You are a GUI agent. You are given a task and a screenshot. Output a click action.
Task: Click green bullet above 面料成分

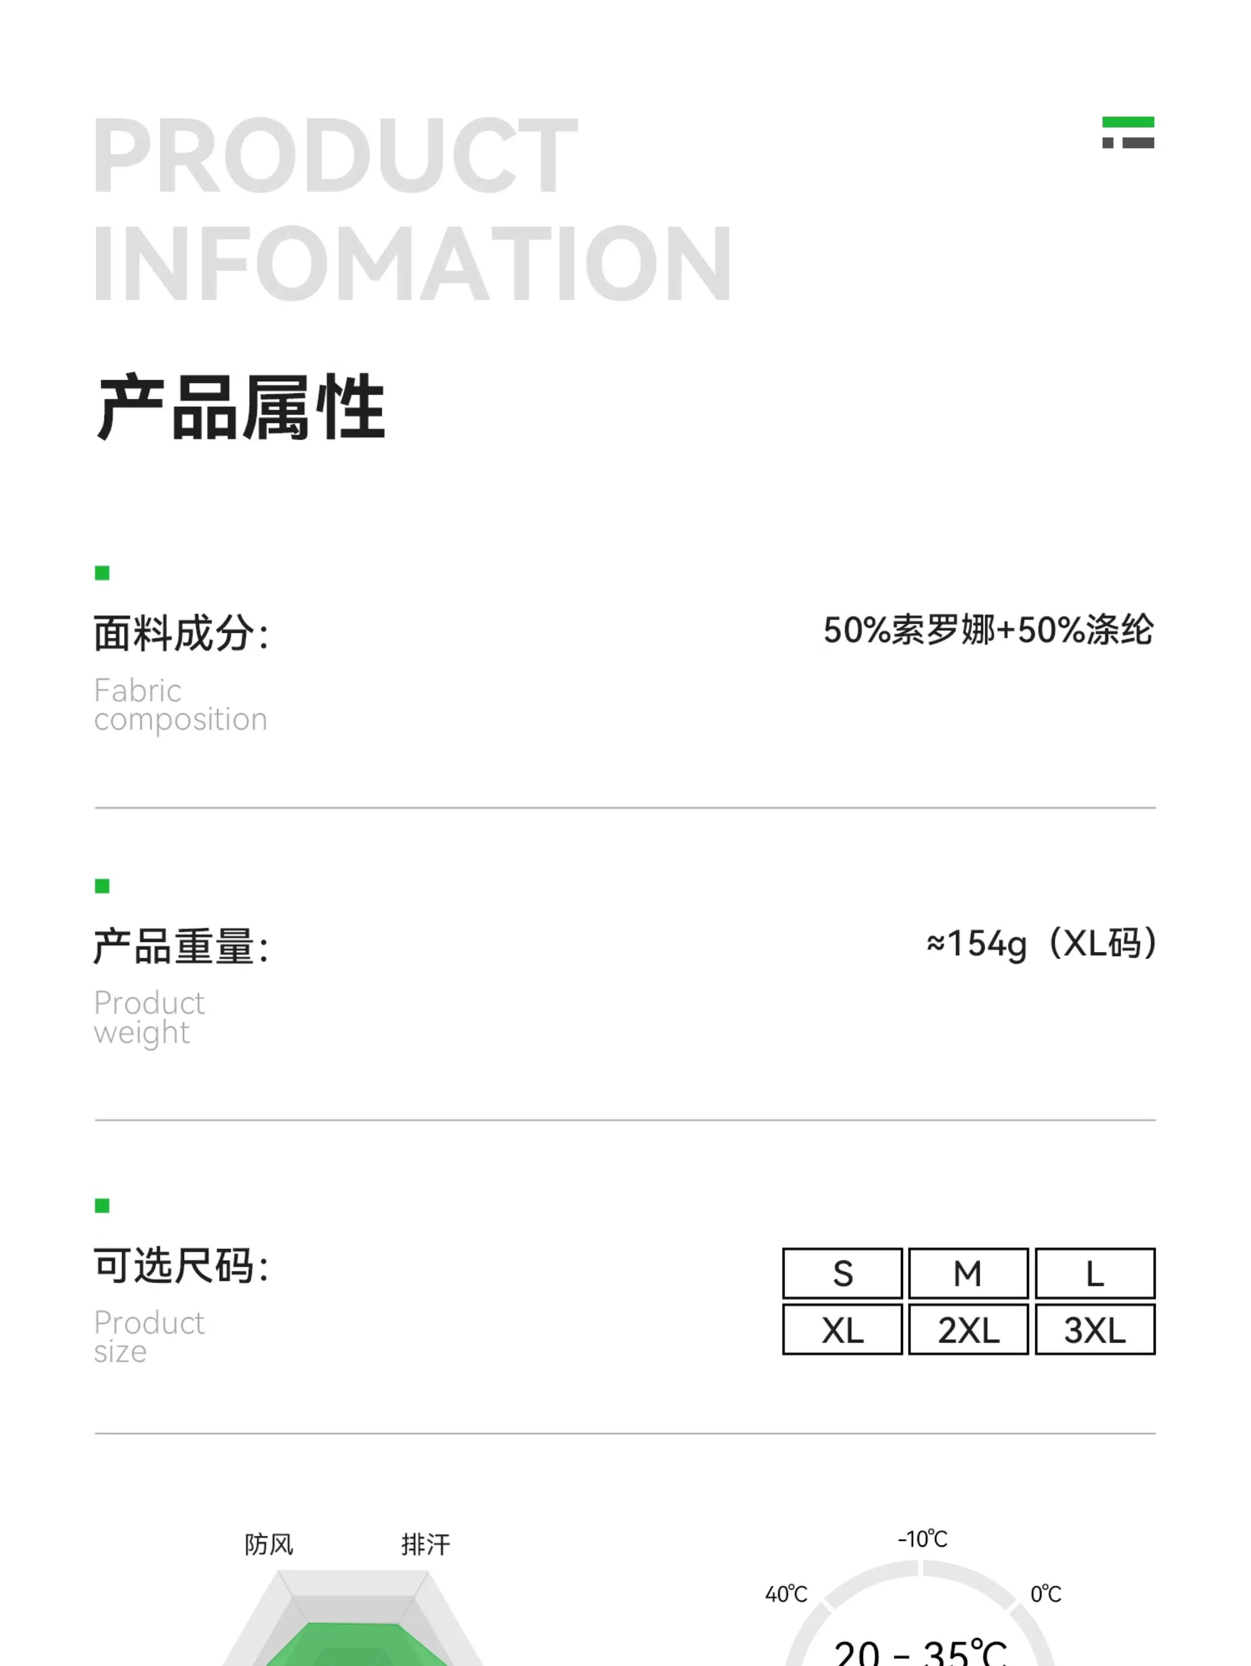pos(102,573)
